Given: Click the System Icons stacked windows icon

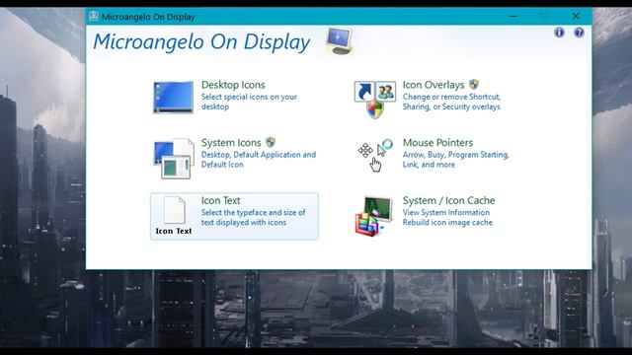Looking at the screenshot, I should click(174, 158).
